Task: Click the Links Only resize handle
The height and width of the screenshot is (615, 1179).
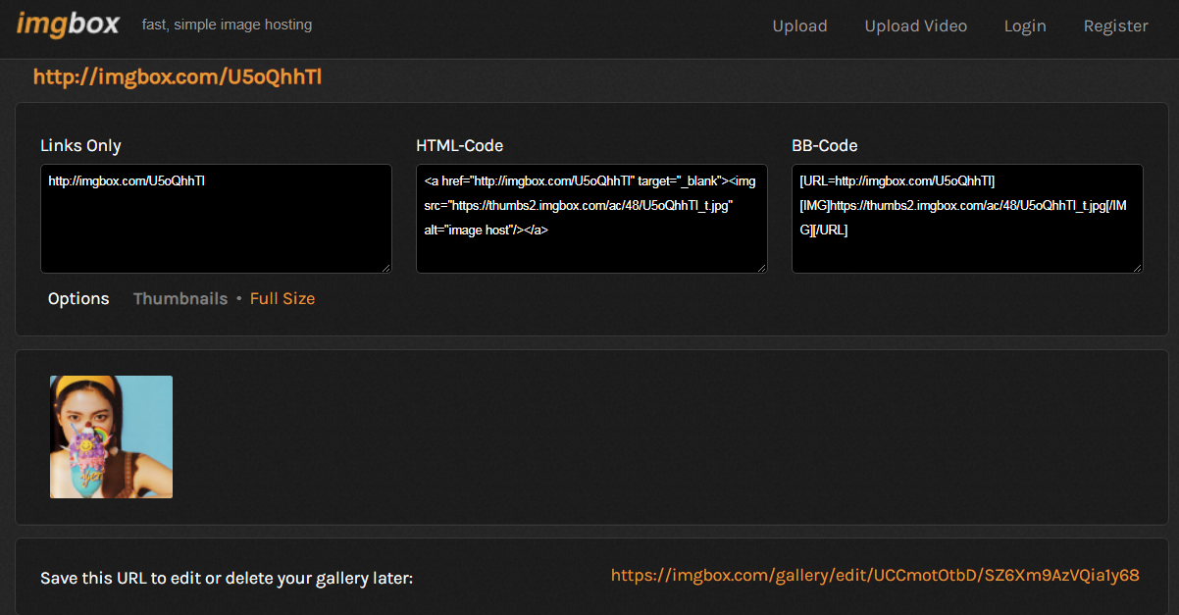Action: coord(385,267)
